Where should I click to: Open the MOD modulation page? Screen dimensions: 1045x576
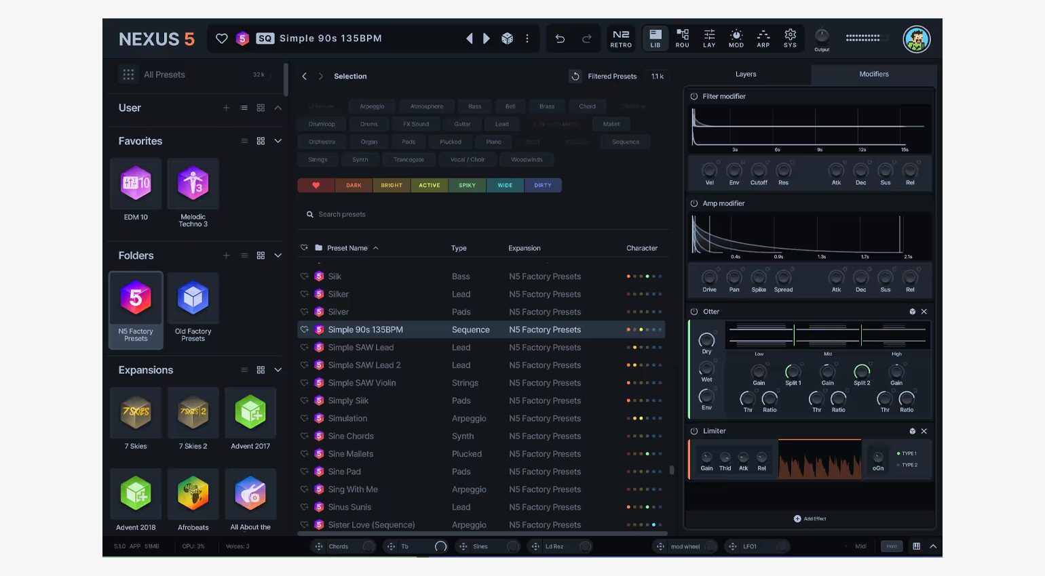pos(736,39)
